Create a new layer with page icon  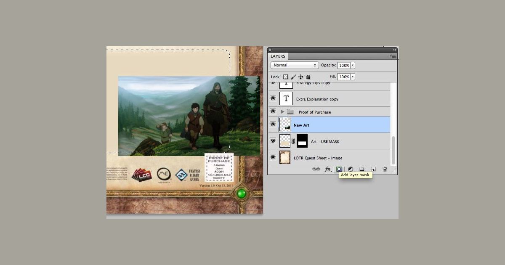tap(373, 169)
